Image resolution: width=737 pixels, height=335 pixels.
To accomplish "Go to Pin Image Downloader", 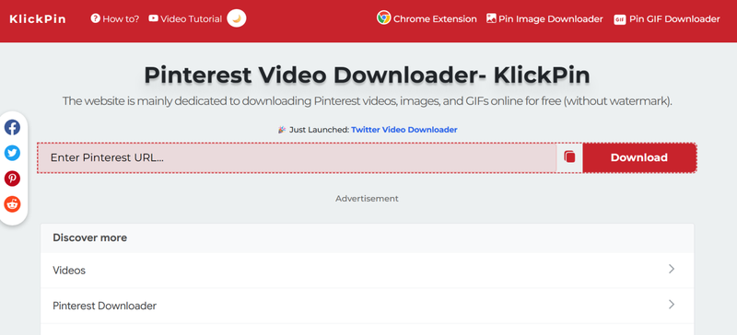I will point(544,19).
